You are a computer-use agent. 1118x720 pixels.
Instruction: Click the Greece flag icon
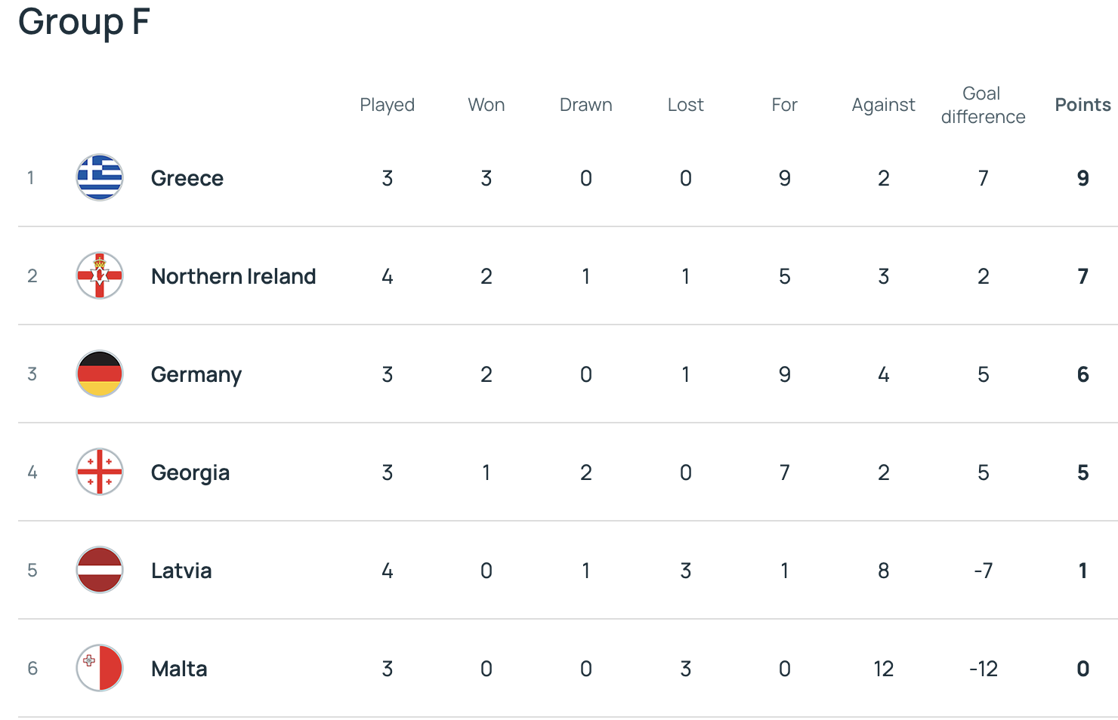coord(100,177)
